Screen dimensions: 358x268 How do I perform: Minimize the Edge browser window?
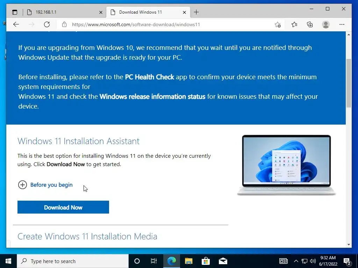click(312, 9)
